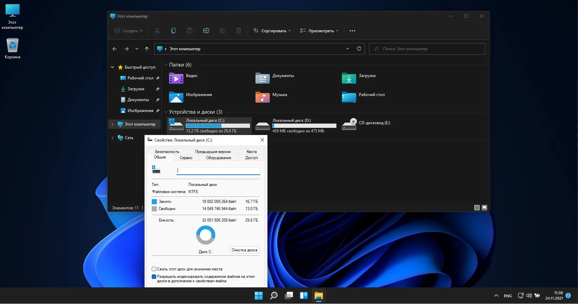This screenshot has width=578, height=304.
Task: Switch to details view in status bar
Action: [477, 208]
